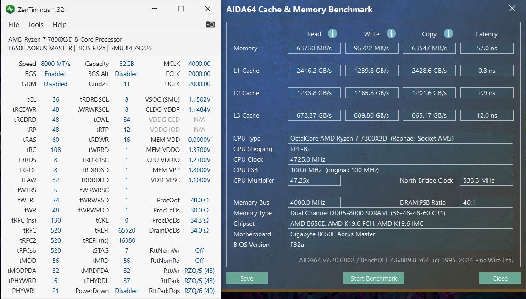Open the File menu in ZenTimings
The width and height of the screenshot is (526, 299).
pos(14,24)
